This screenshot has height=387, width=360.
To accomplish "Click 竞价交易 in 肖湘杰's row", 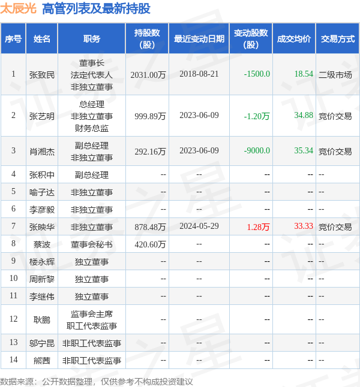I will pyautogui.click(x=335, y=152).
